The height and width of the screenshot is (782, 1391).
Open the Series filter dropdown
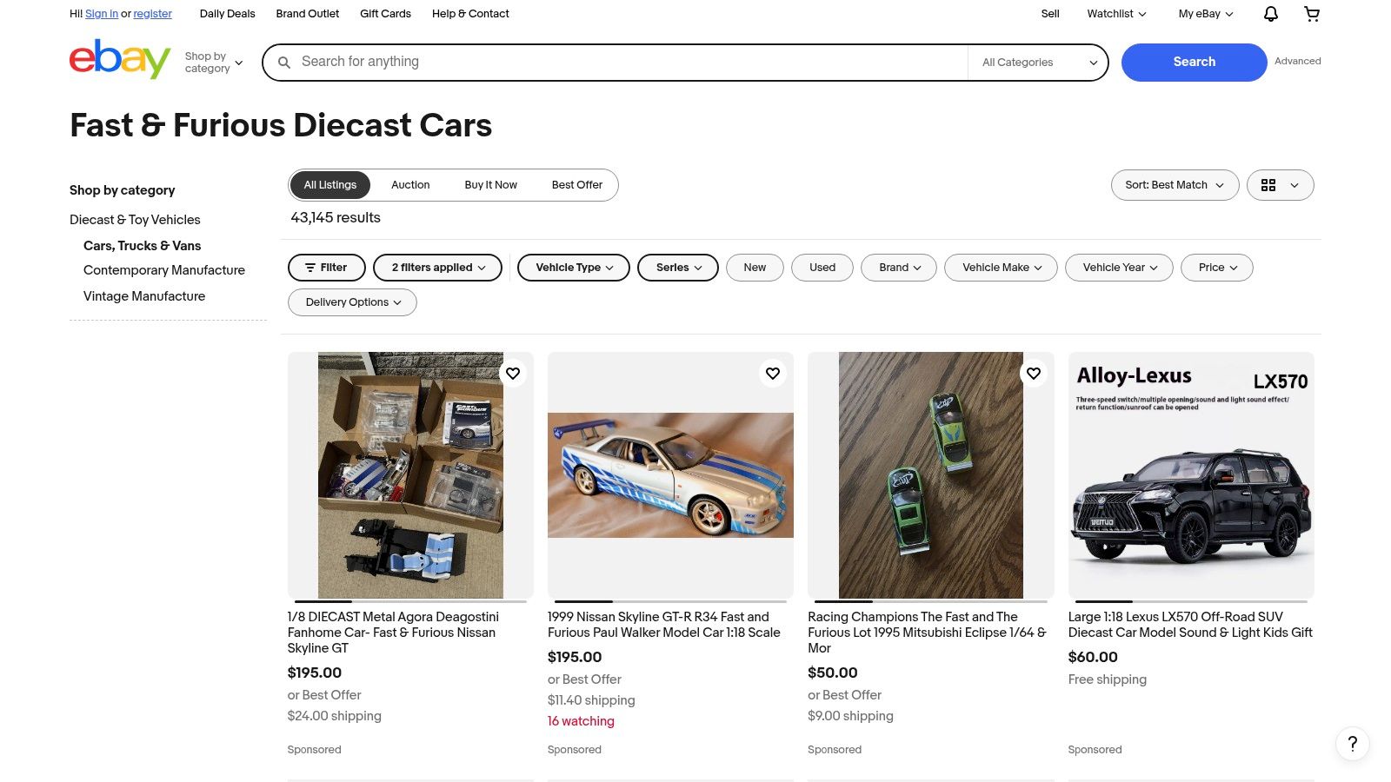coord(678,268)
